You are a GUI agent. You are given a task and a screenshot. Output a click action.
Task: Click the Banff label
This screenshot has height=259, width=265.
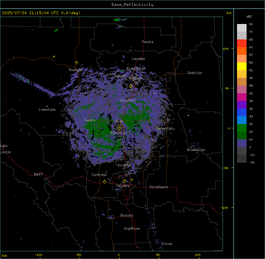tap(38, 174)
